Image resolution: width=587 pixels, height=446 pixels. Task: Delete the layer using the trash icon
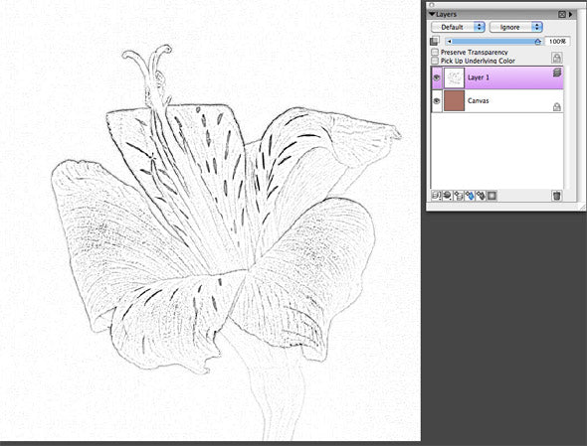[557, 196]
